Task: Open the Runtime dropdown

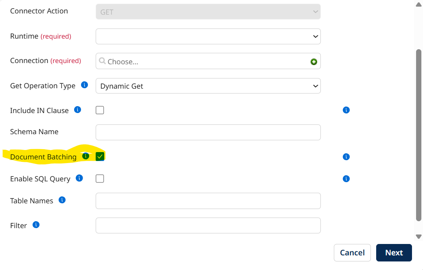Action: (x=208, y=36)
